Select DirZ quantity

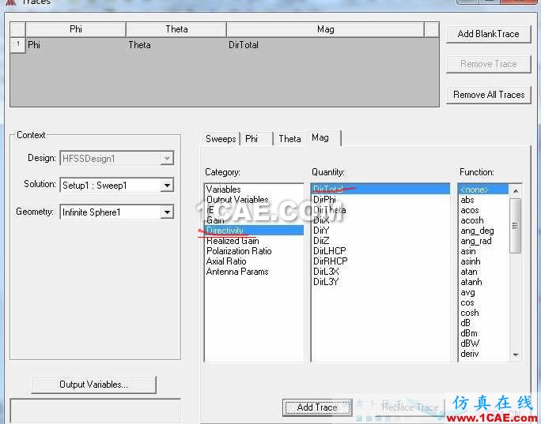380,240
